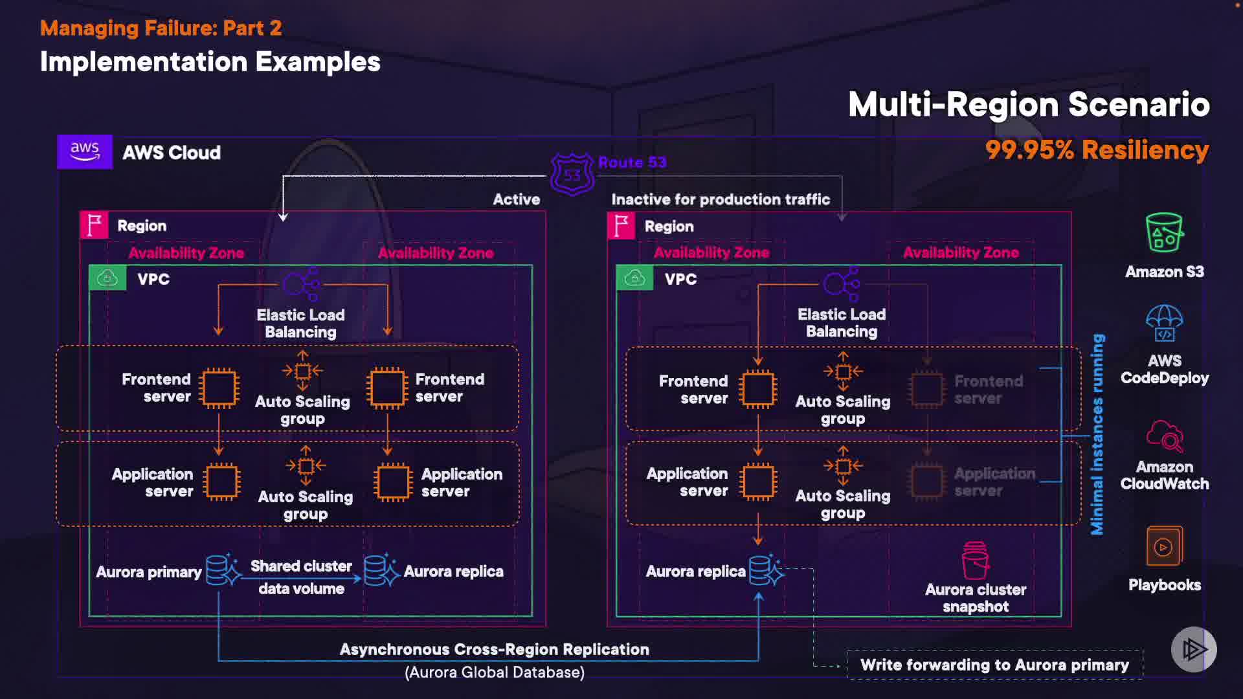The image size is (1243, 699).
Task: Click the 99.95% Resiliency text
Action: 1097,150
